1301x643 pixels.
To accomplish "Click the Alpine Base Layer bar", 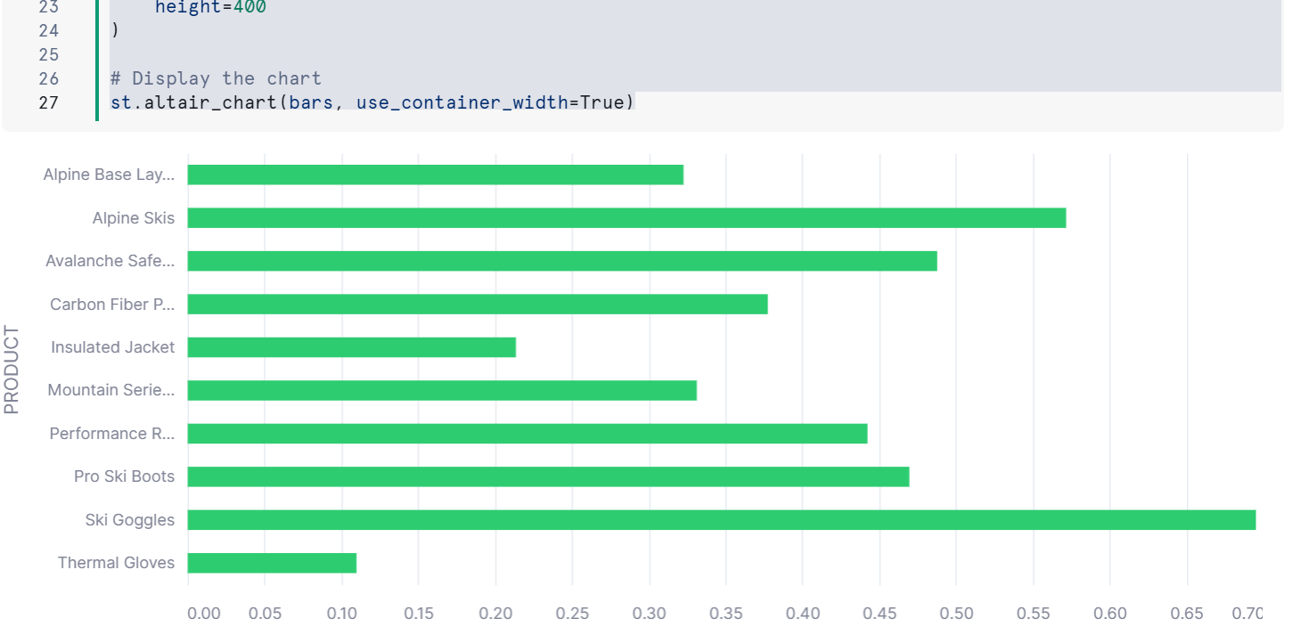I will [x=435, y=175].
